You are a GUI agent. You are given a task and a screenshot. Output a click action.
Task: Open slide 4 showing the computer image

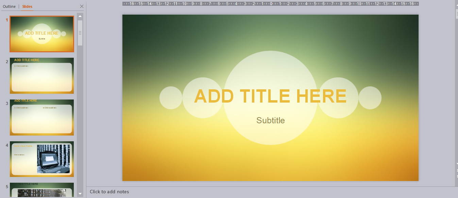pos(41,159)
